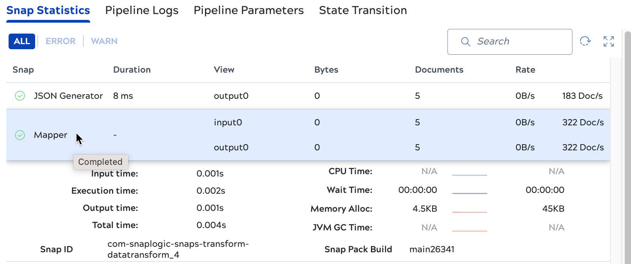
Task: Click the Snap column header
Action: click(x=23, y=70)
